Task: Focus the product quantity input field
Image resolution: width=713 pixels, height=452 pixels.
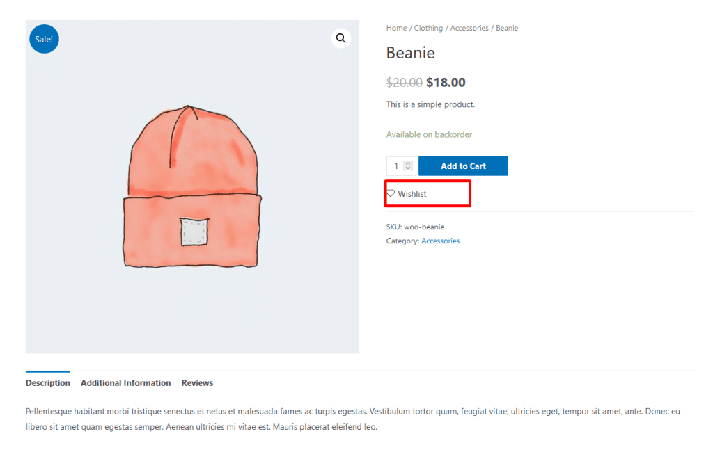Action: [x=395, y=166]
